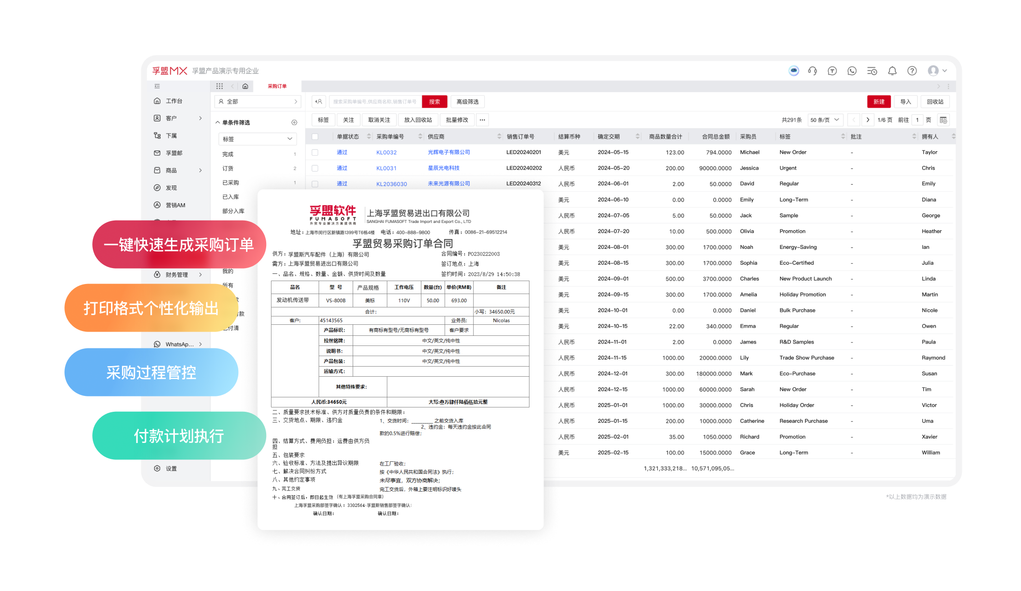Open 设置 at the bottom of the sidebar
Viewport: 1021px width, 591px height.
point(172,468)
